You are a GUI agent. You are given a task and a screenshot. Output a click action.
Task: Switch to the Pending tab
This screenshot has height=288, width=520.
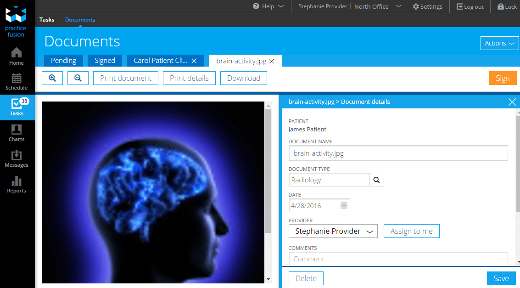tap(63, 61)
